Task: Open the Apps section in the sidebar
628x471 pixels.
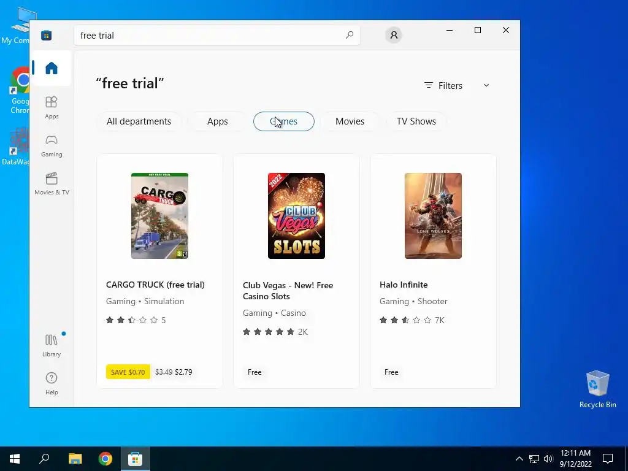Action: tap(52, 107)
